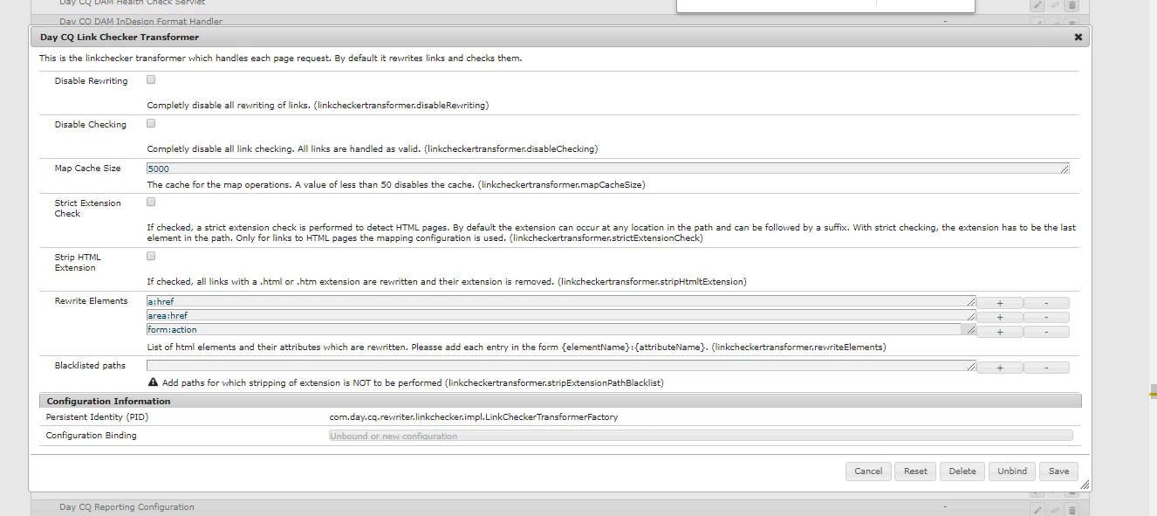Add entry after a:href with plus button
The image size is (1157, 516).
pyautogui.click(x=999, y=303)
